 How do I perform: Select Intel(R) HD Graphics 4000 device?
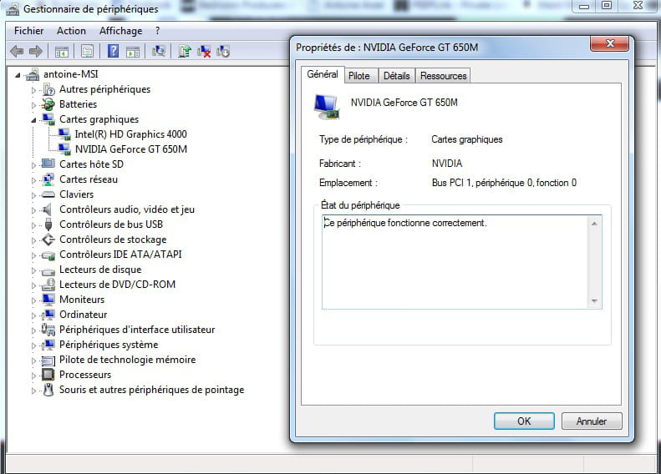[130, 134]
